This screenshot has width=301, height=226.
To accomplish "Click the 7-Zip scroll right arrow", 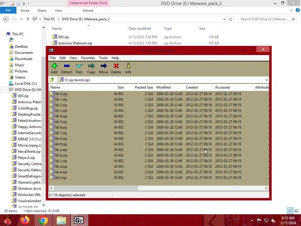I will pyautogui.click(x=266, y=188).
